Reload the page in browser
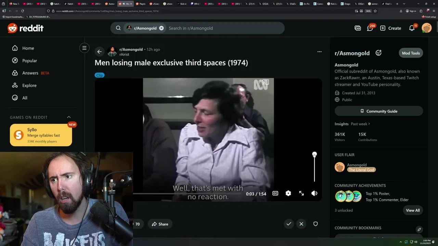 click(x=23, y=11)
